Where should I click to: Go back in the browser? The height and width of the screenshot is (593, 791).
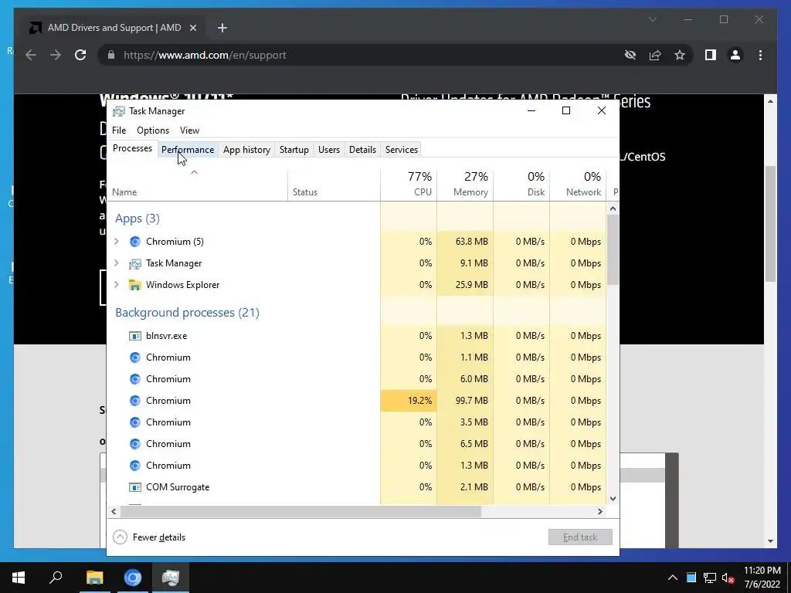tap(31, 55)
